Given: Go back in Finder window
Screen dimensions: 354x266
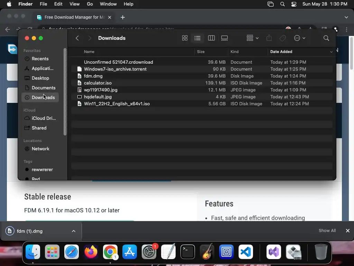Looking at the screenshot, I should tap(77, 38).
